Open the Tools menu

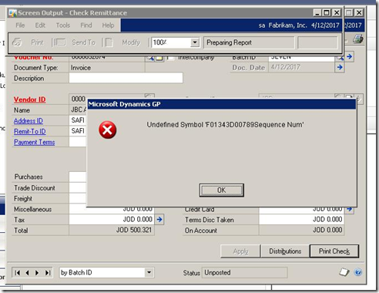pyautogui.click(x=63, y=25)
